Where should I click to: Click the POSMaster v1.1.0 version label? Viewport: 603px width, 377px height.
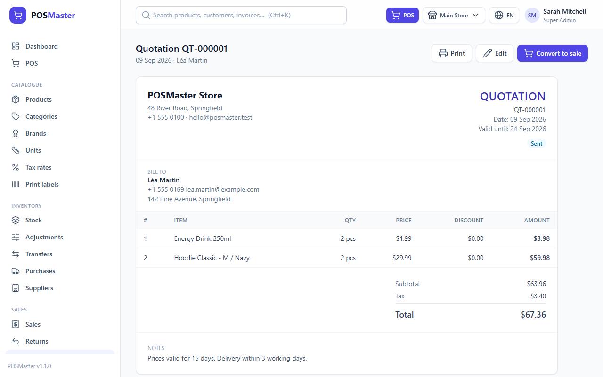pos(29,366)
